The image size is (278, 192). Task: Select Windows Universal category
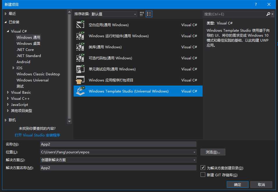click(x=33, y=80)
